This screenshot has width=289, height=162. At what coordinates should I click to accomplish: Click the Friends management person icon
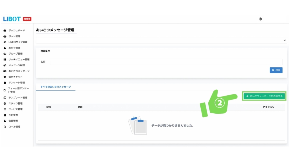pyautogui.click(x=5, y=48)
